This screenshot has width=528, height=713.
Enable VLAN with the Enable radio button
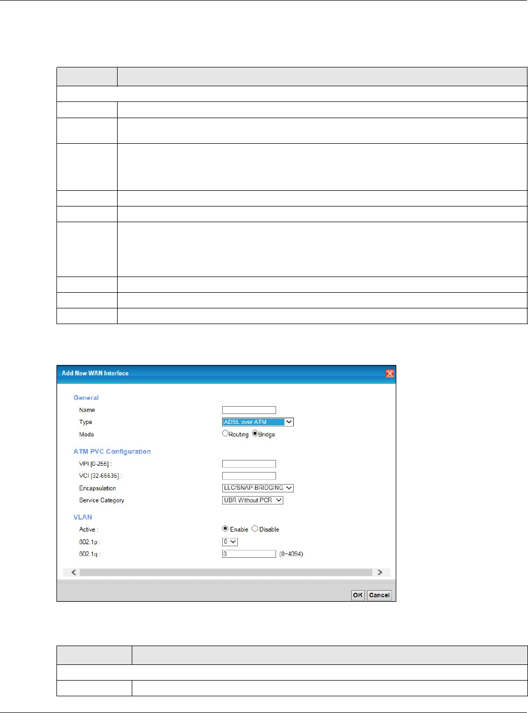(x=225, y=529)
